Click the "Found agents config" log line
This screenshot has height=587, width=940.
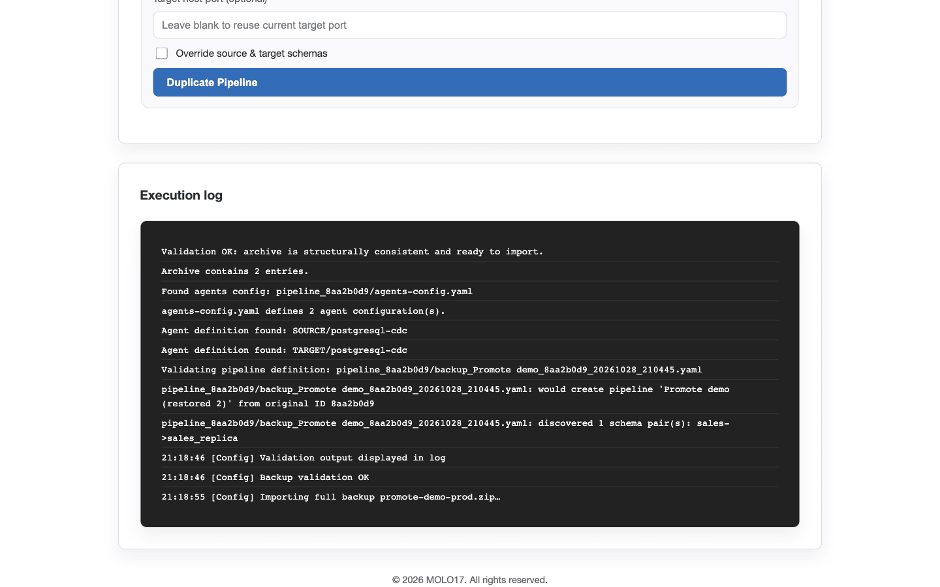click(470, 292)
